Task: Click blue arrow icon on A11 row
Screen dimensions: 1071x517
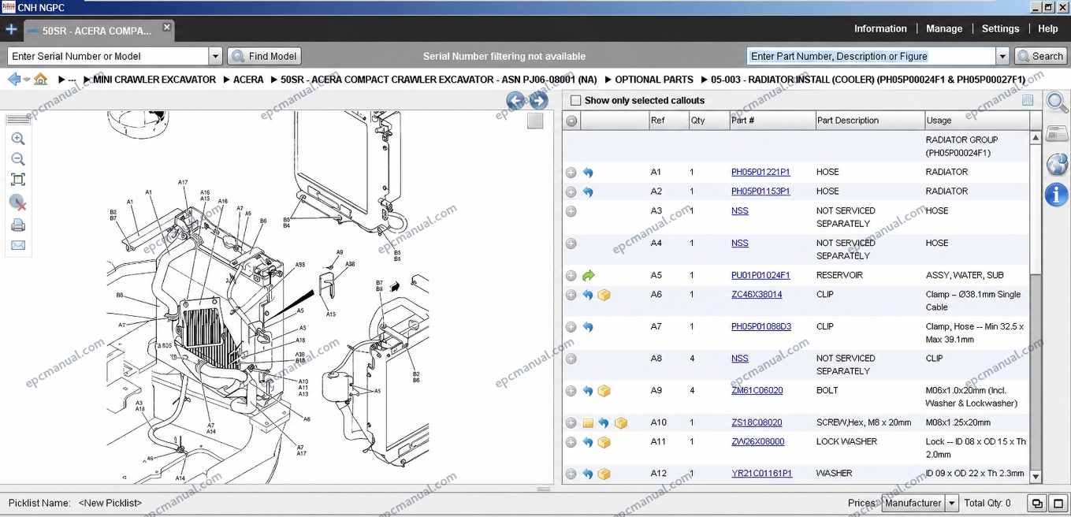Action: [588, 443]
